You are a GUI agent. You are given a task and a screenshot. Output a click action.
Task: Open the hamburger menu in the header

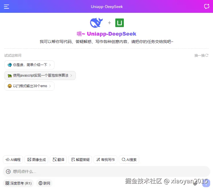[x=6, y=7]
